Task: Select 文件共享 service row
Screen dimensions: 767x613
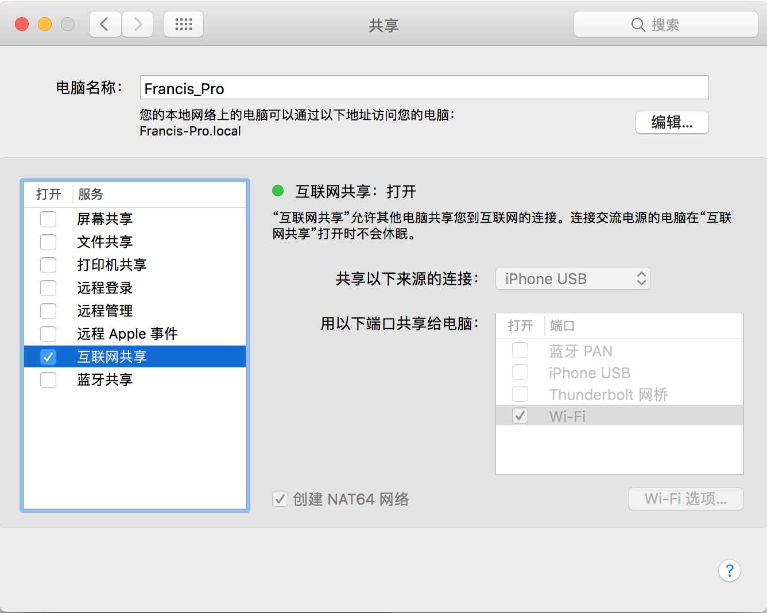Action: [135, 242]
